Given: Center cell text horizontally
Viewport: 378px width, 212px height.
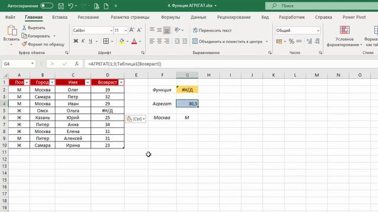Looking at the screenshot, I should (159, 41).
